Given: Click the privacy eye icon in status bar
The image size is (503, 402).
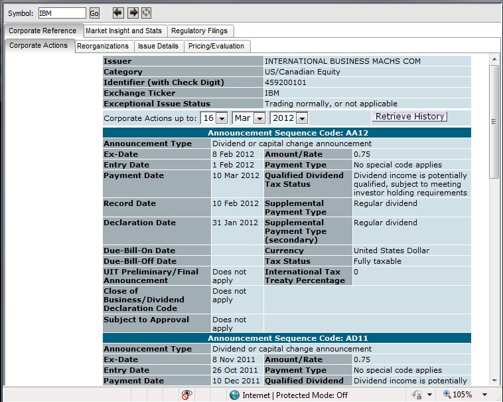Looking at the screenshot, I should coord(186,395).
